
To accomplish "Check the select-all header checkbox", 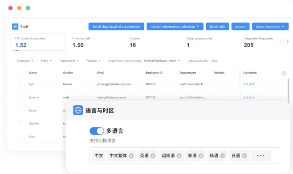I will [x=20, y=73].
